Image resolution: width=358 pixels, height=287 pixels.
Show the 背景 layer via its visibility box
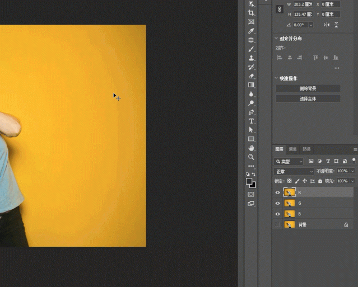pyautogui.click(x=278, y=225)
